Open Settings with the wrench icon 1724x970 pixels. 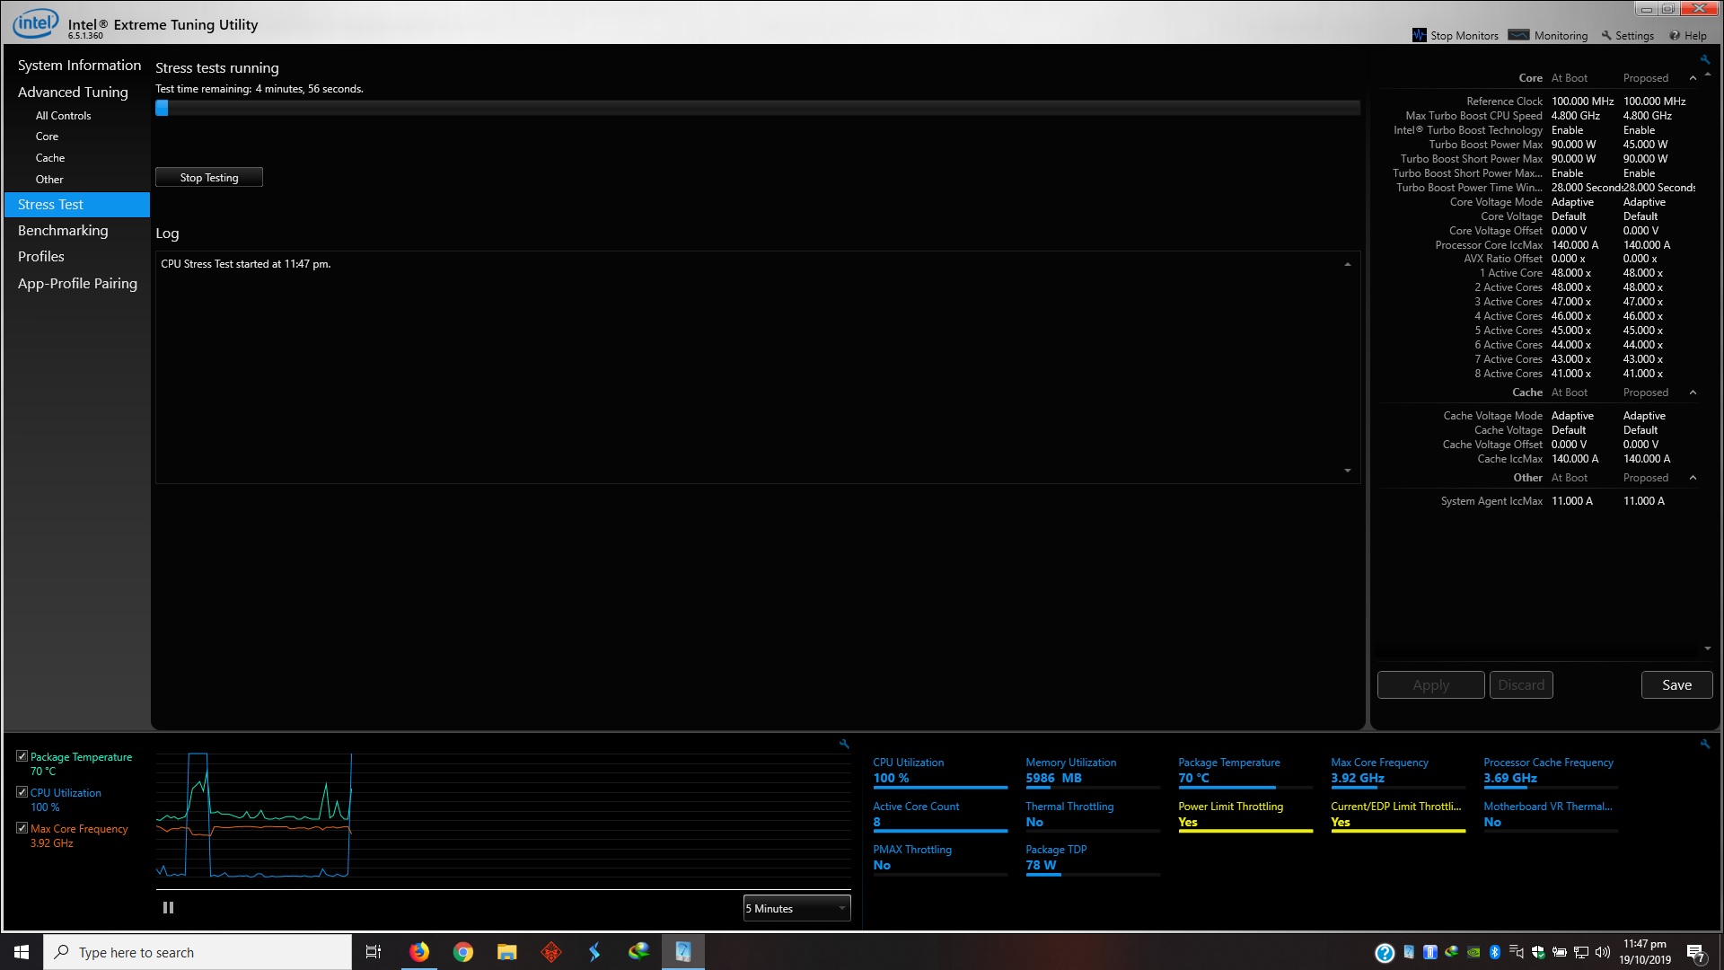pyautogui.click(x=1627, y=35)
